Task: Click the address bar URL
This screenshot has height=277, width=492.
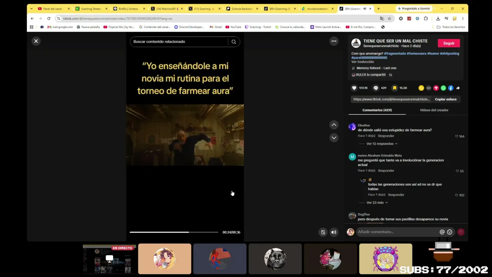Action: pos(118,18)
